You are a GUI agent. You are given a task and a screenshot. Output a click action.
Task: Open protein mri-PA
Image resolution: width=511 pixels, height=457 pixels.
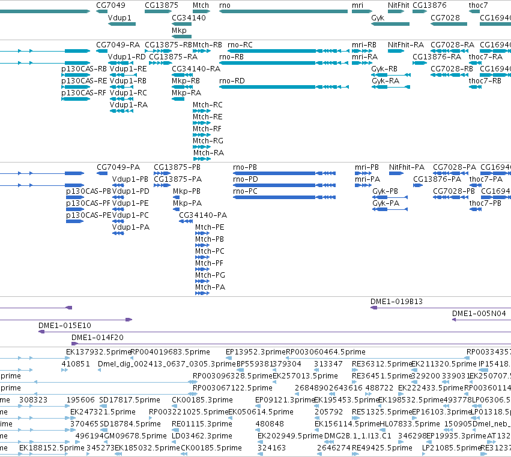point(367,179)
